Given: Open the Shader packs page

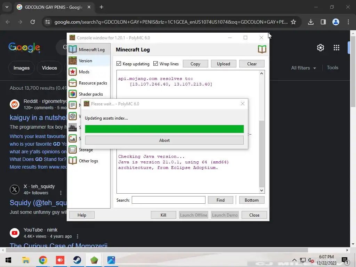Looking at the screenshot, I should 89,94.
